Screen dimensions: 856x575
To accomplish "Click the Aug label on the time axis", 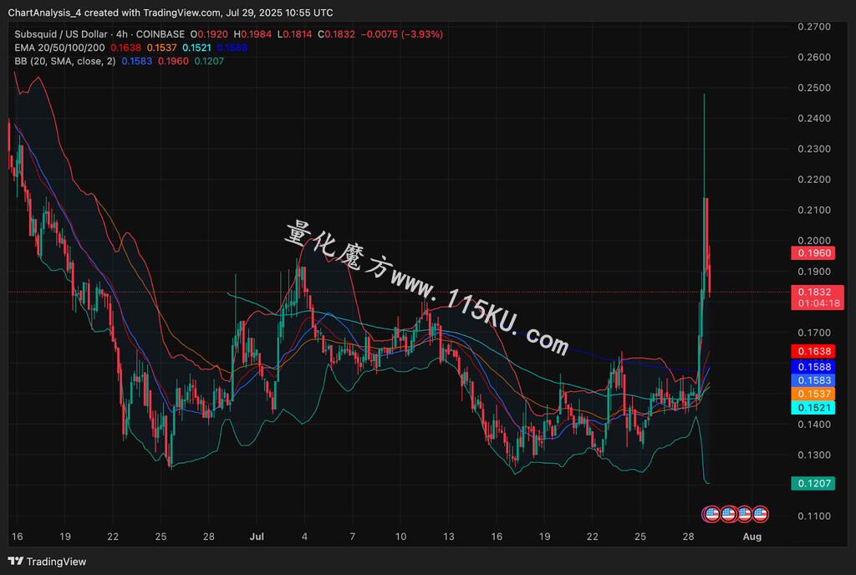I will pos(752,537).
